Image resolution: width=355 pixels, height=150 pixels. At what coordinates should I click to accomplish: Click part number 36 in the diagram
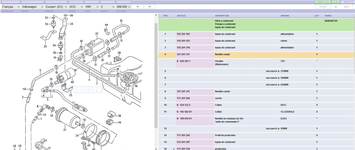point(72,15)
